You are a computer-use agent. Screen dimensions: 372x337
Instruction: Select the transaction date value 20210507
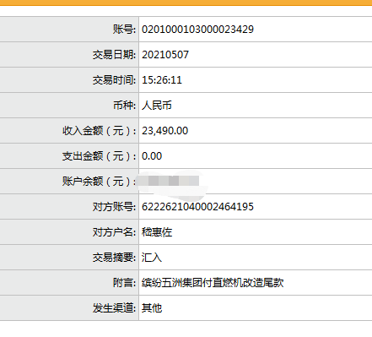(165, 55)
